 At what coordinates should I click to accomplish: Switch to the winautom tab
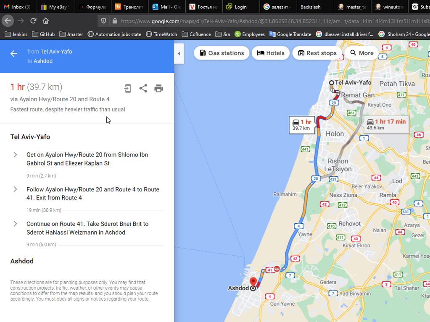click(x=389, y=7)
